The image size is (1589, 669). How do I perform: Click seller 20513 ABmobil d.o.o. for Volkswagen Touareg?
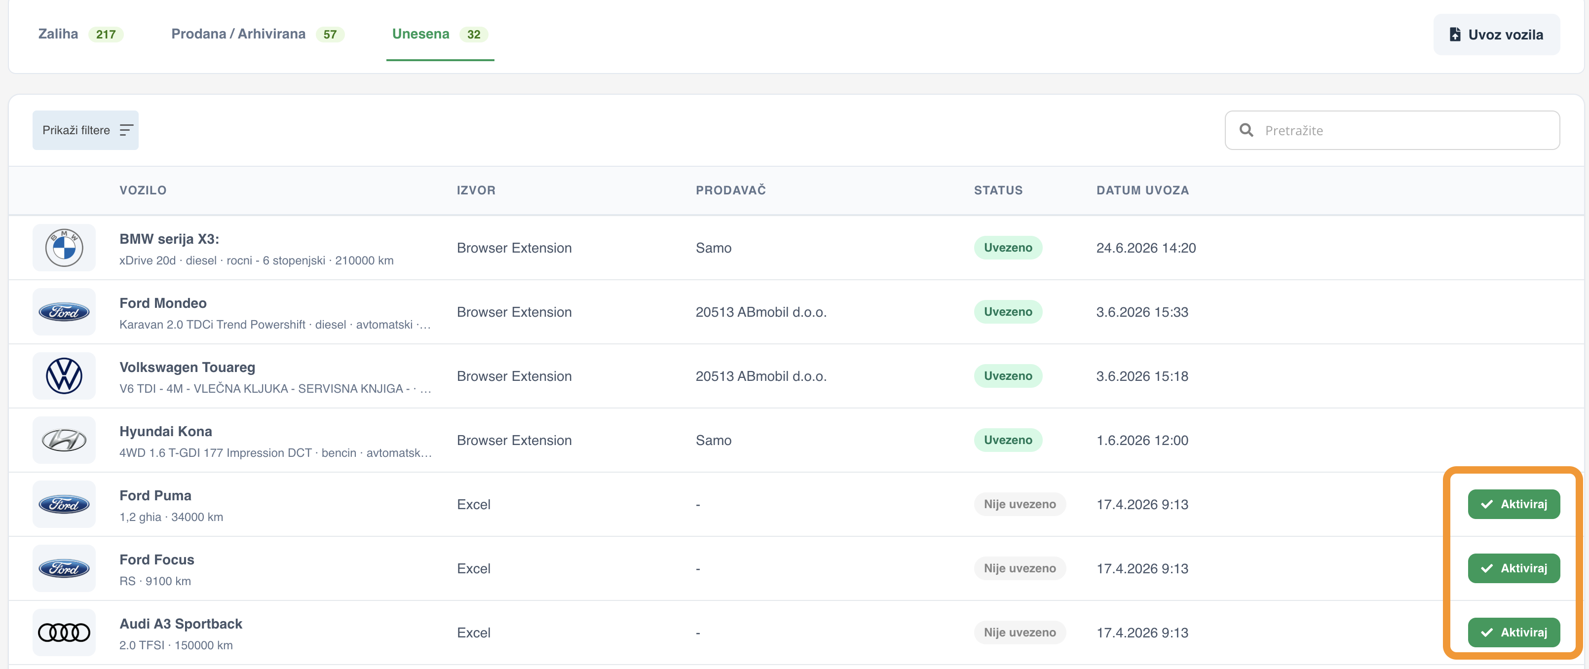click(761, 376)
